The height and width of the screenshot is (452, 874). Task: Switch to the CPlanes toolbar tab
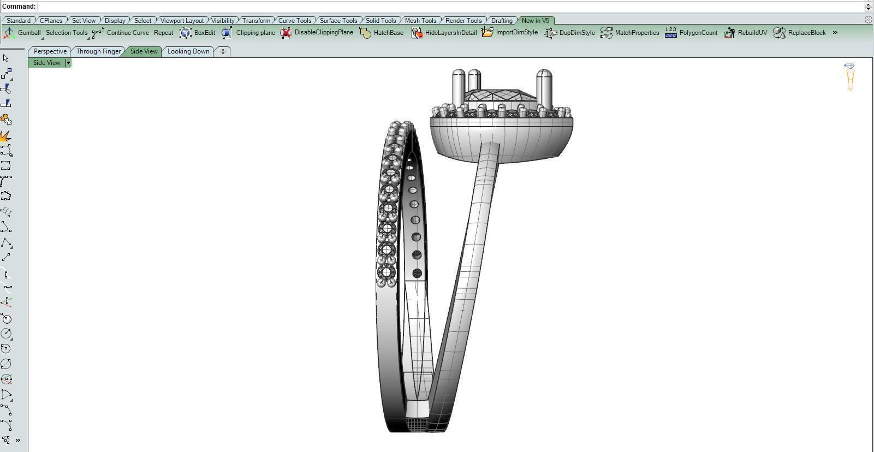click(x=51, y=21)
